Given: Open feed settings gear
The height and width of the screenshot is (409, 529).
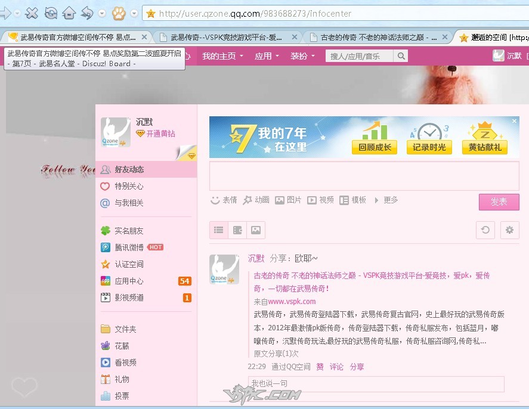Looking at the screenshot, I should tap(509, 230).
